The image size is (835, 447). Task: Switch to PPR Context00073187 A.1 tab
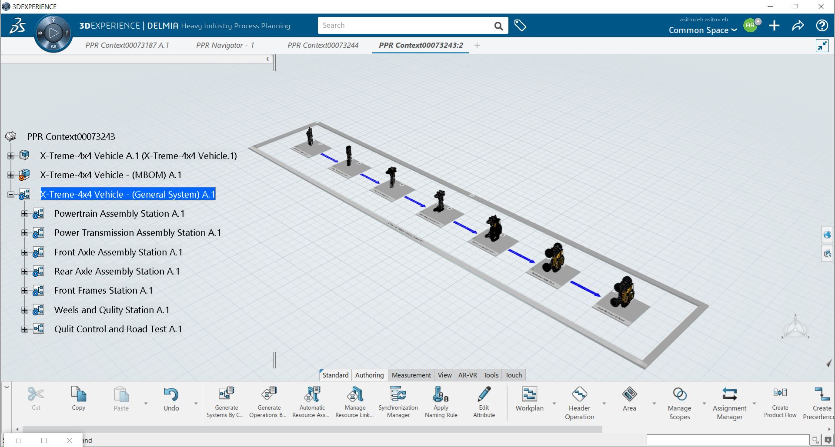127,45
